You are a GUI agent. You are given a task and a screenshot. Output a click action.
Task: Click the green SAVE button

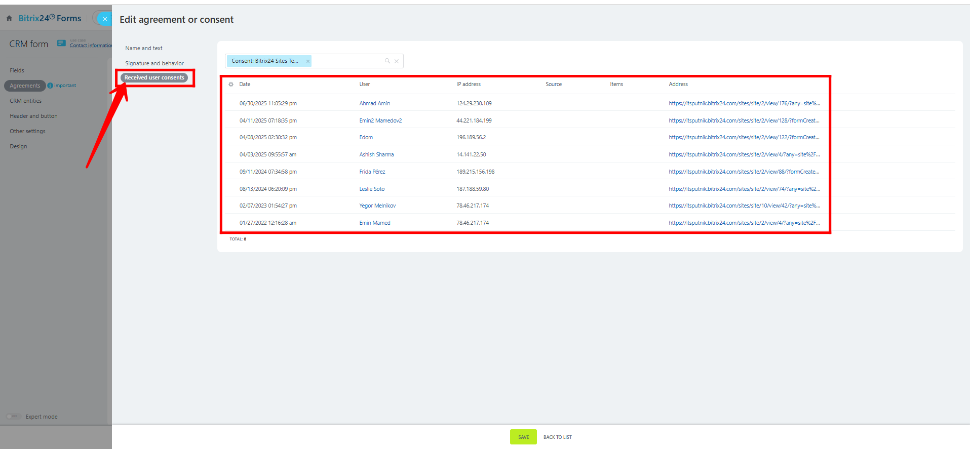pyautogui.click(x=523, y=437)
